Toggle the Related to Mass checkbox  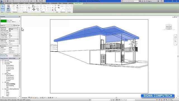coord(10,33)
